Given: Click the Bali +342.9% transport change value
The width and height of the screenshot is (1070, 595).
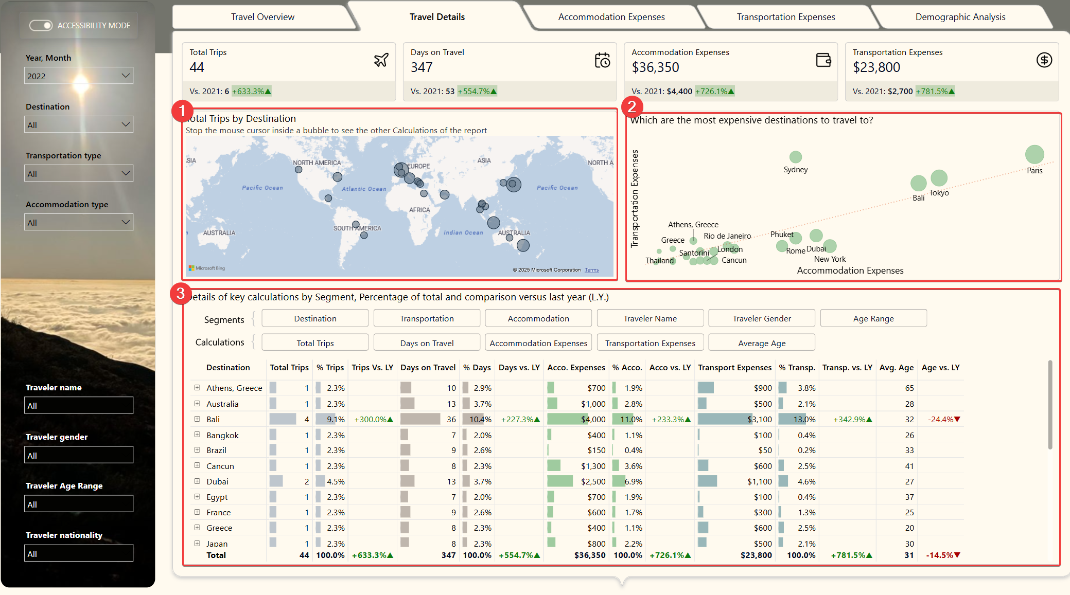Looking at the screenshot, I should coord(852,420).
